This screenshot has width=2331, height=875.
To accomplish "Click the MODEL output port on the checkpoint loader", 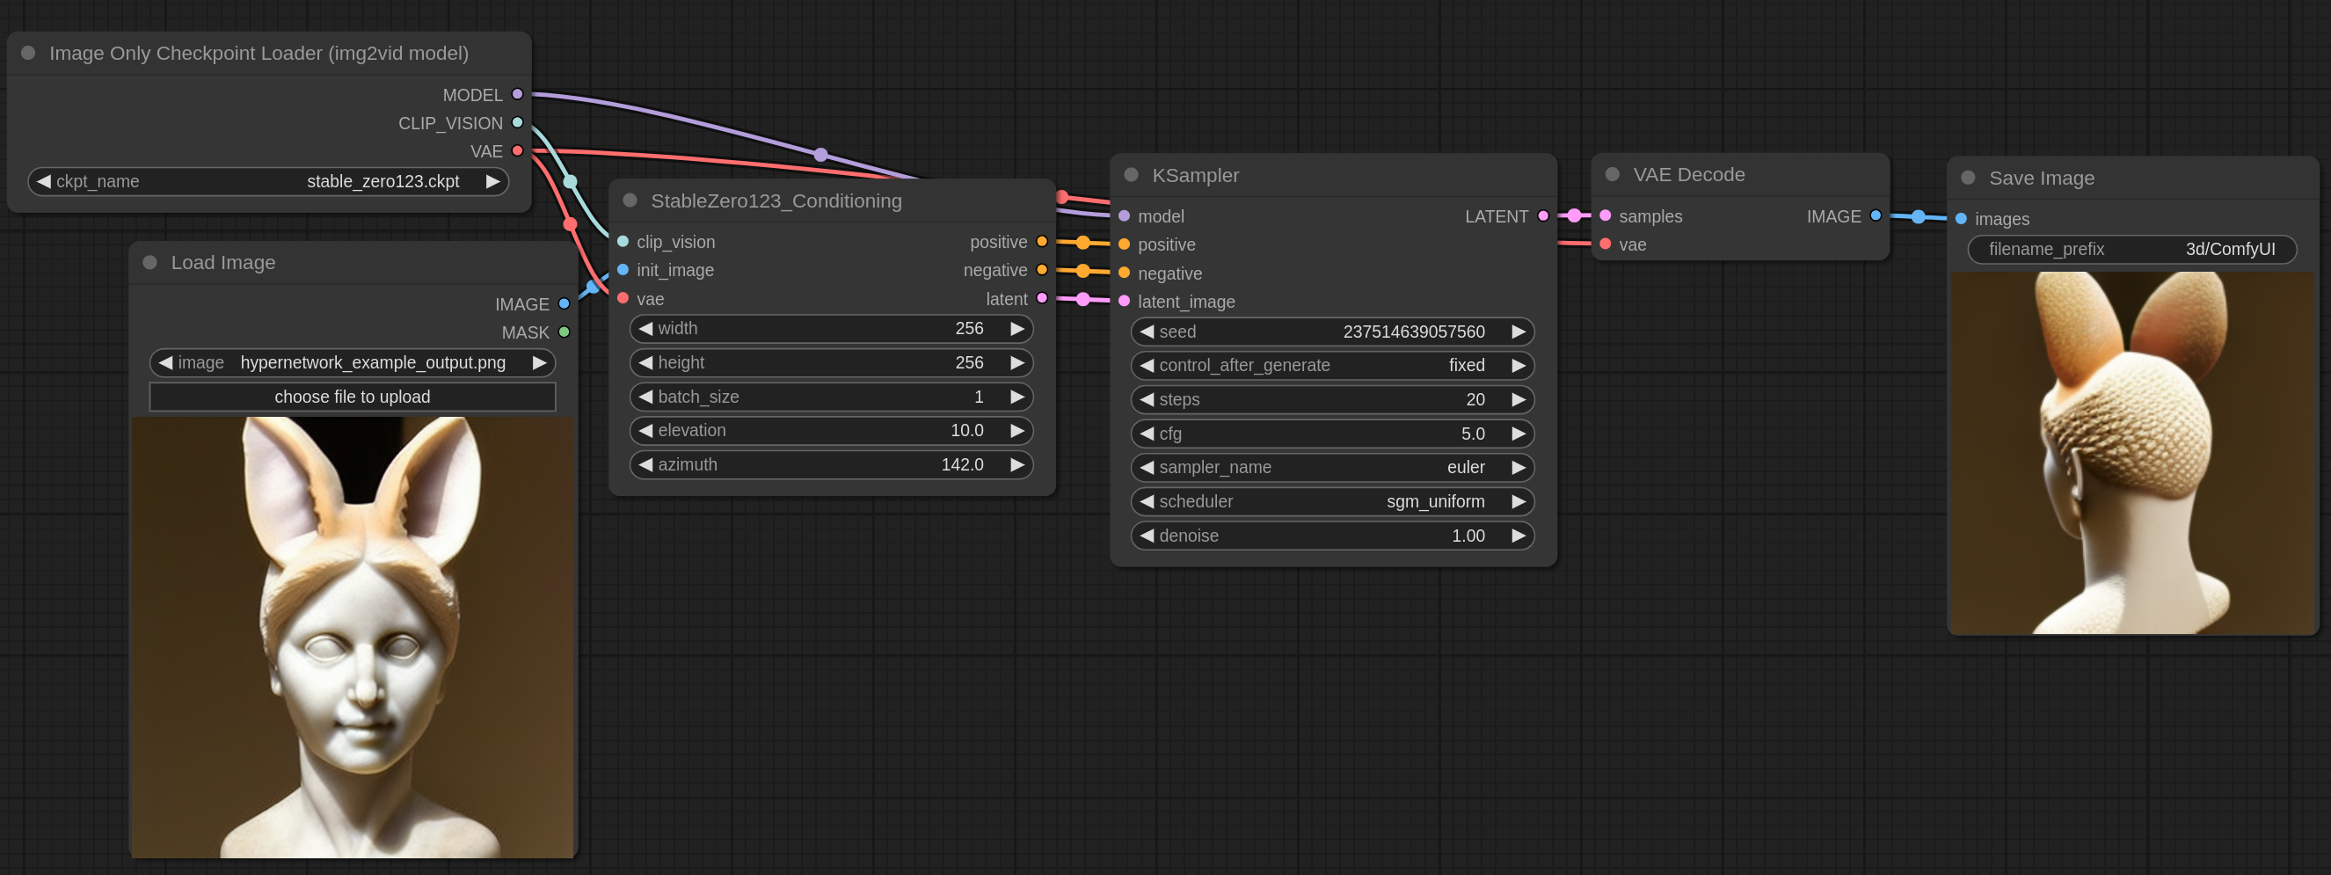I will (516, 93).
